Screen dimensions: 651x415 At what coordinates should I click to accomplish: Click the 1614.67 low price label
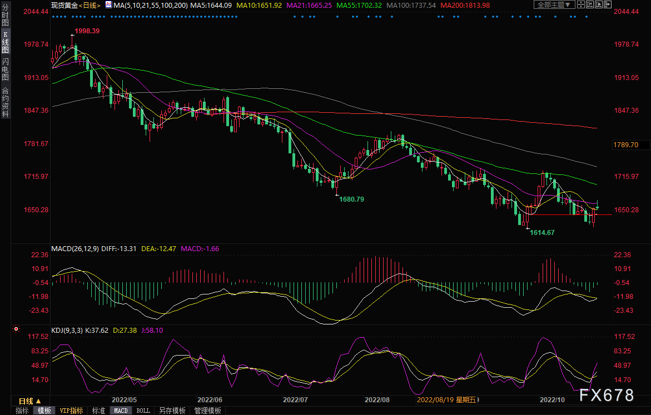pyautogui.click(x=542, y=232)
